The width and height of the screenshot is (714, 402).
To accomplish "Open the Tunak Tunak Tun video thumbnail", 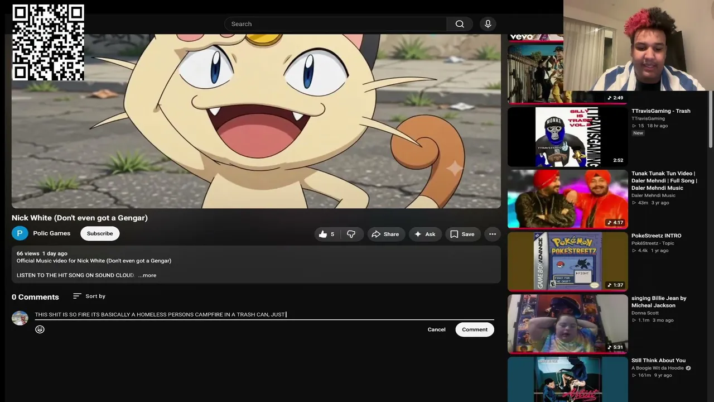I will (x=567, y=199).
